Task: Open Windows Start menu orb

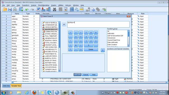Action: point(3,93)
